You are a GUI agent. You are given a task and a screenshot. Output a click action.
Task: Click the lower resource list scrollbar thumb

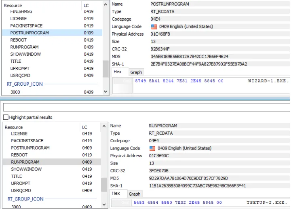(104, 185)
